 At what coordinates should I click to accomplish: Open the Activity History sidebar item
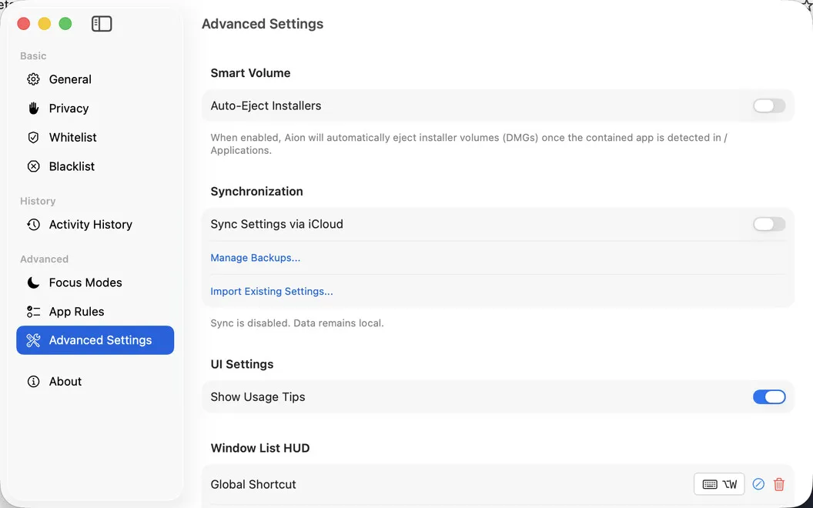point(95,225)
